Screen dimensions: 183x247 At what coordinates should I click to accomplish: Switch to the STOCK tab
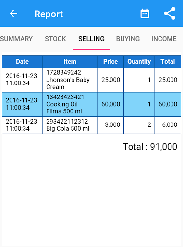coord(55,39)
